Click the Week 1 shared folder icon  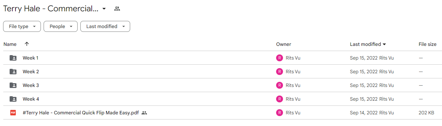click(13, 58)
